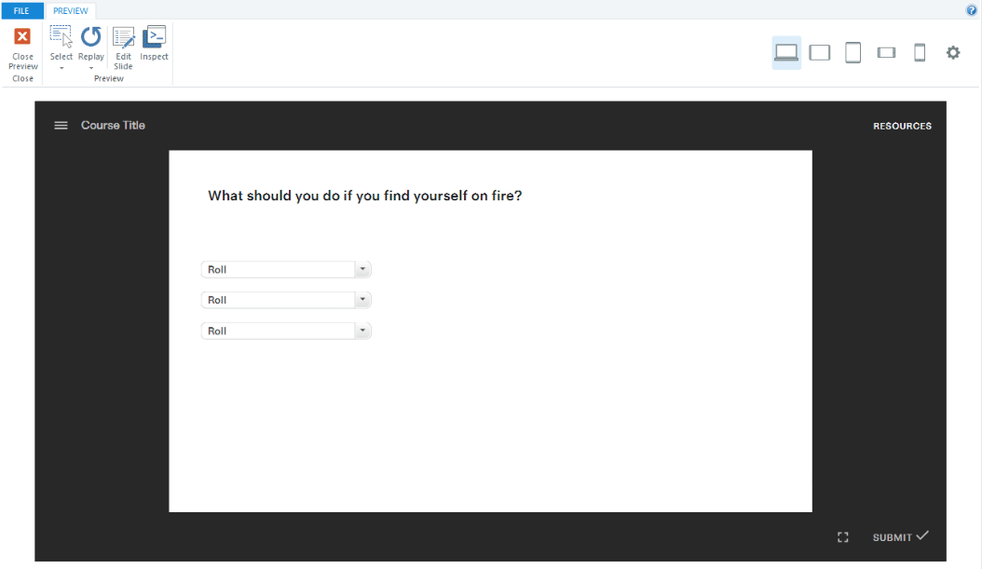Click the help question mark icon
The width and height of the screenshot is (982, 569).
click(971, 9)
